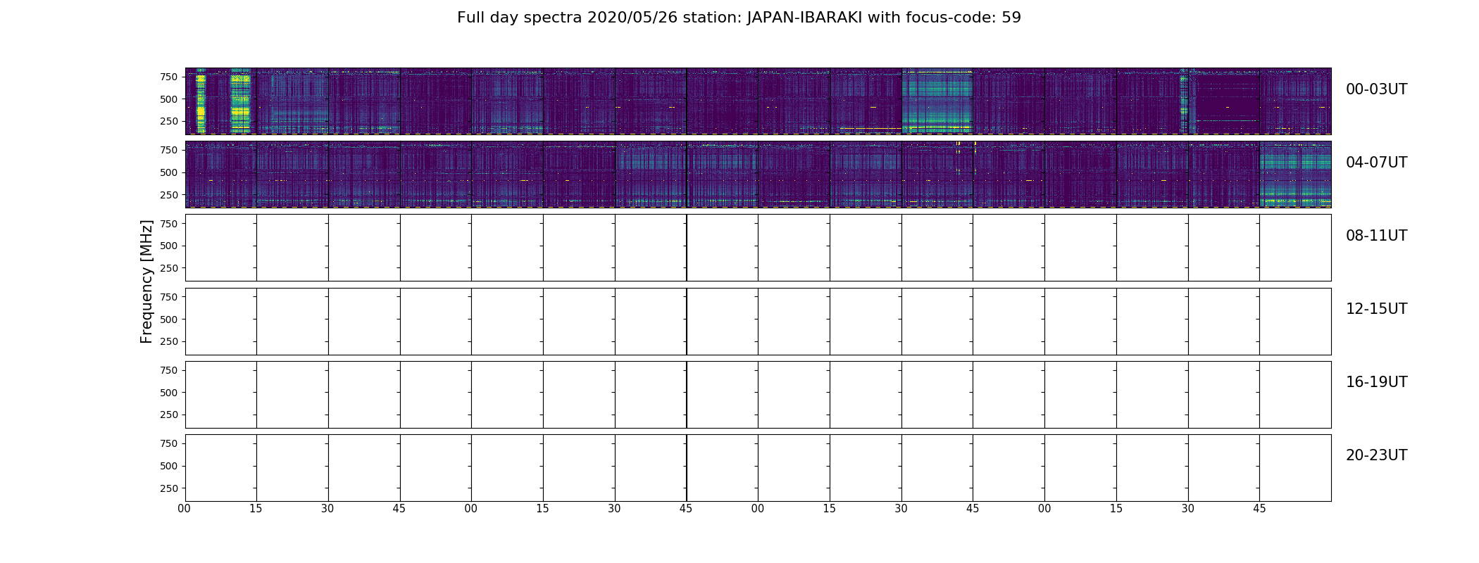Click the bright green segment ending the 04-07UT spectrogram
The height and width of the screenshot is (563, 1479).
[1295, 175]
